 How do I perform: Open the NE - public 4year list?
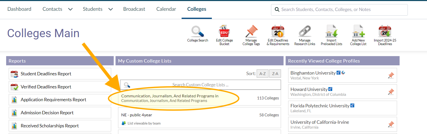pyautogui.click(x=137, y=115)
